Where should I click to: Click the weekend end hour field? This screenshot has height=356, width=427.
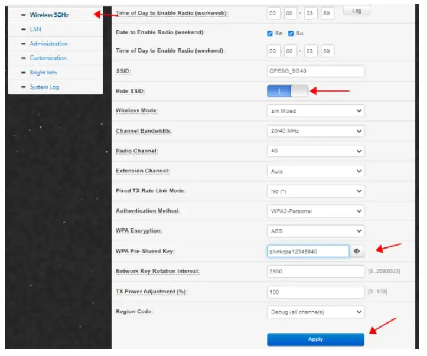pos(311,51)
